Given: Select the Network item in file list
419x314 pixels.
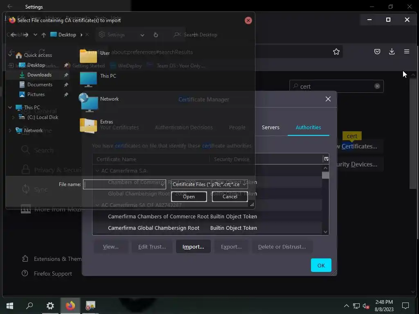Looking at the screenshot, I should 99,102.
